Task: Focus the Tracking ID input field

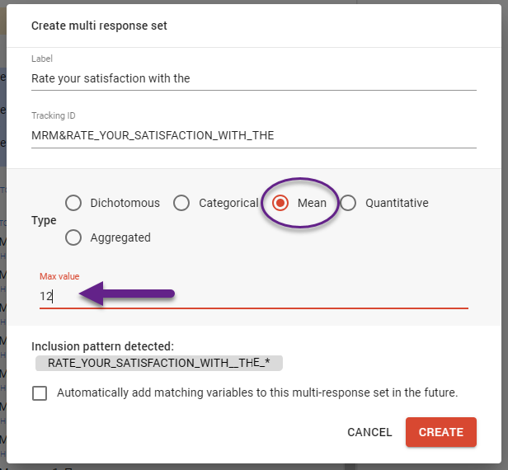Action: point(253,135)
